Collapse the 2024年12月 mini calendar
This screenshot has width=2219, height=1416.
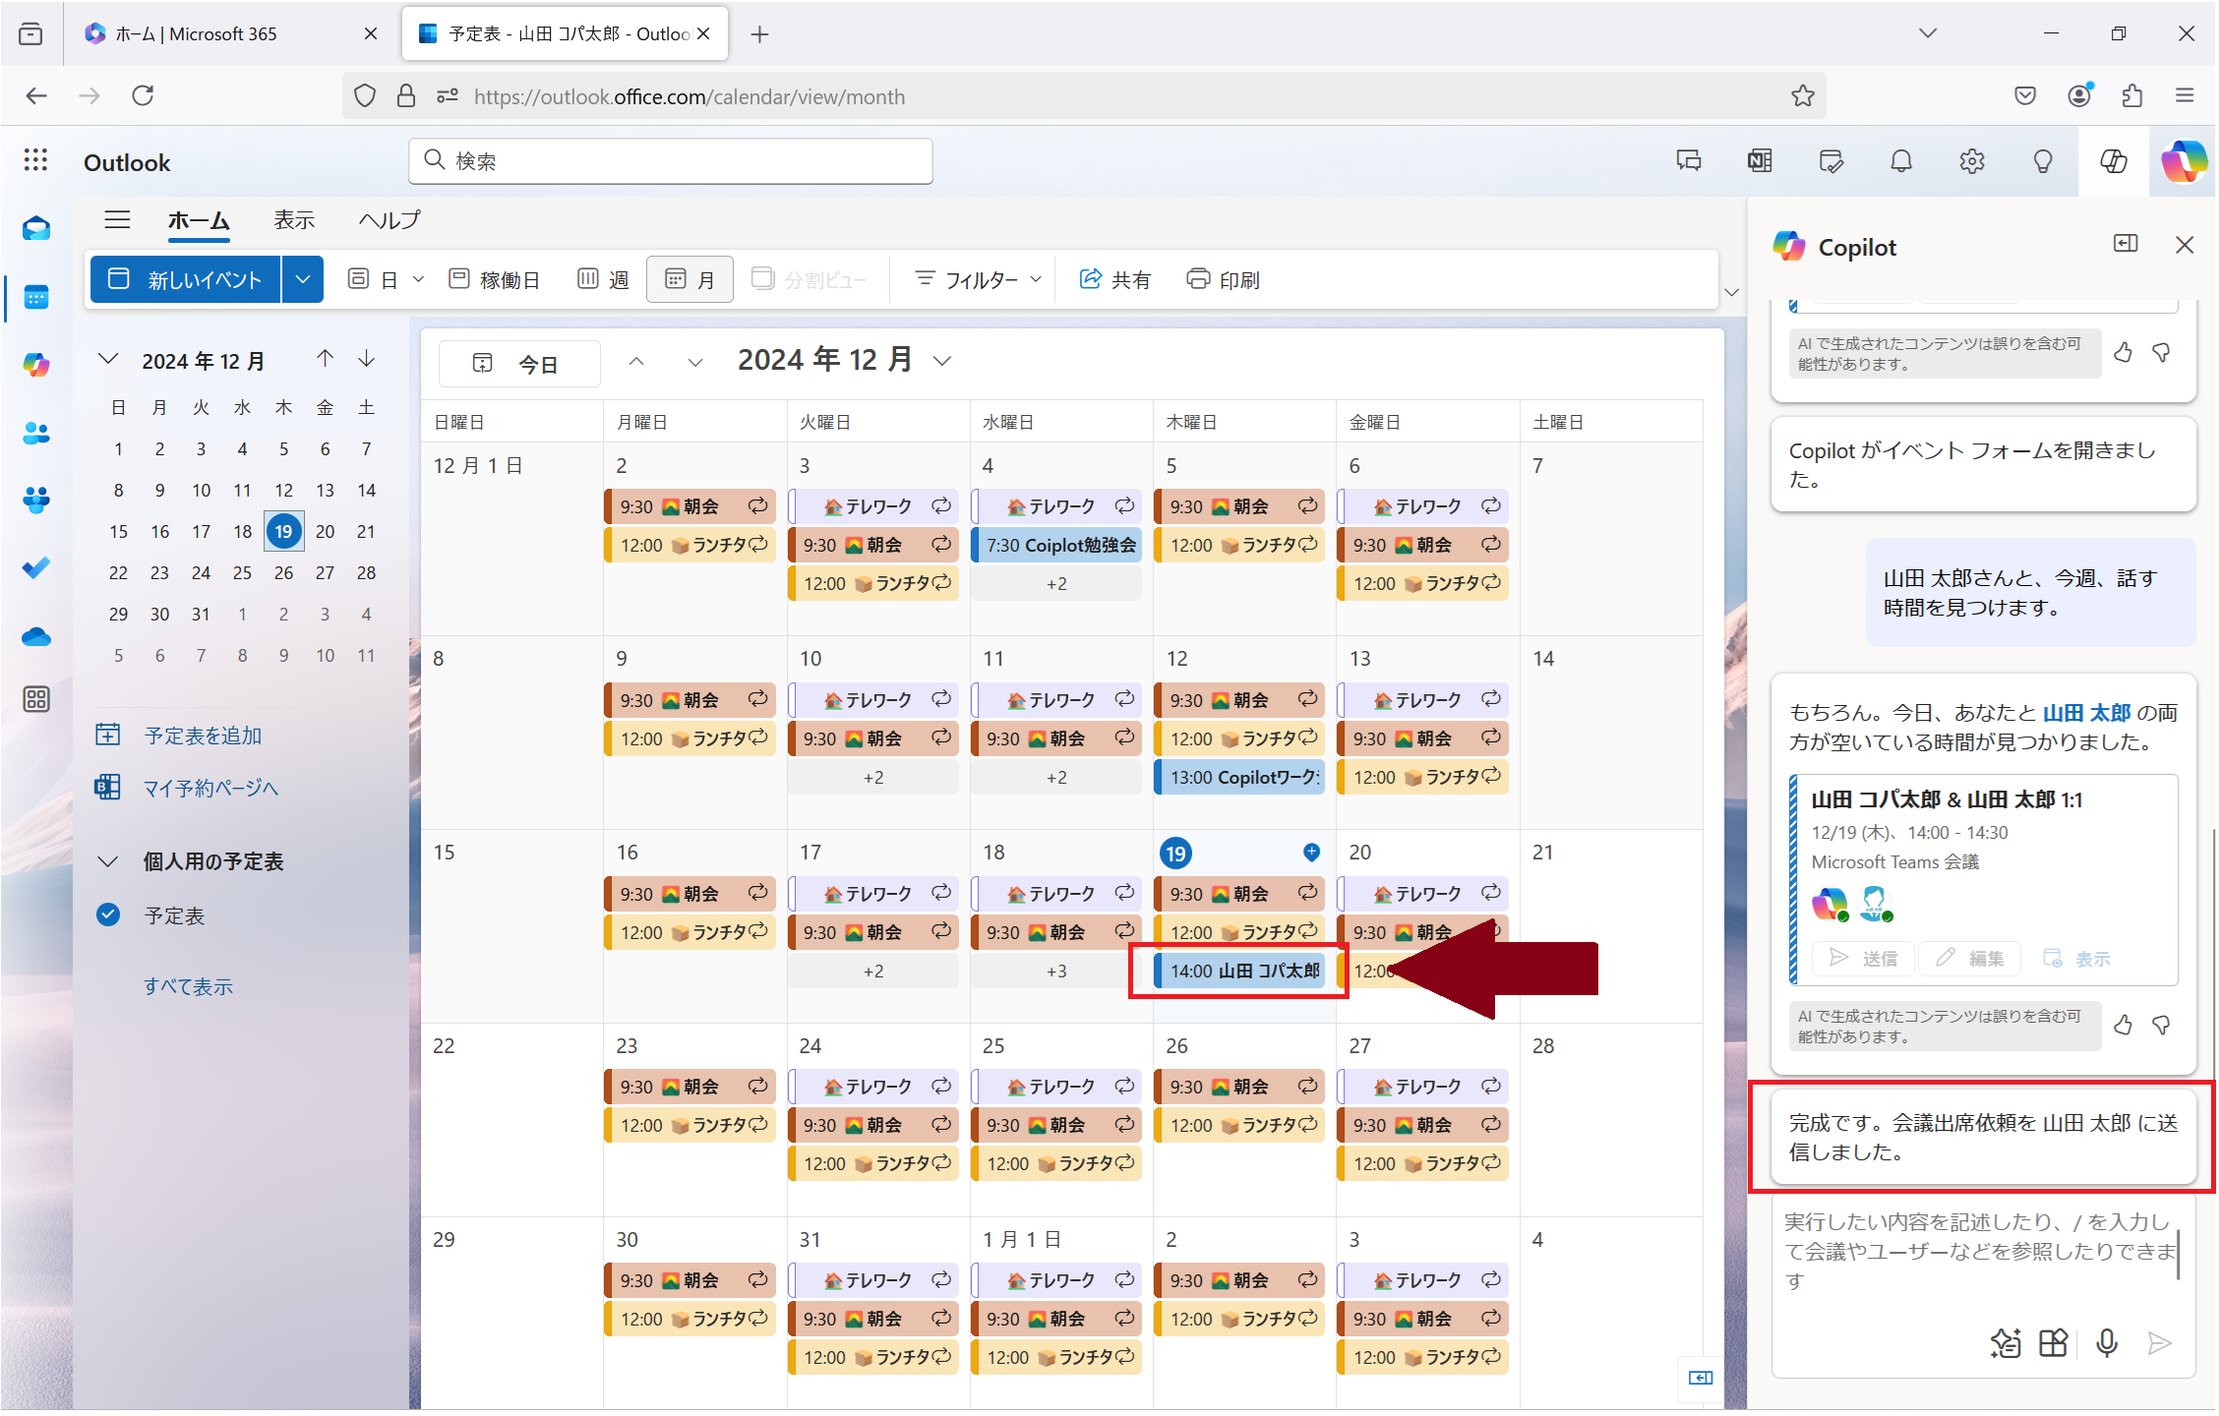tap(108, 360)
